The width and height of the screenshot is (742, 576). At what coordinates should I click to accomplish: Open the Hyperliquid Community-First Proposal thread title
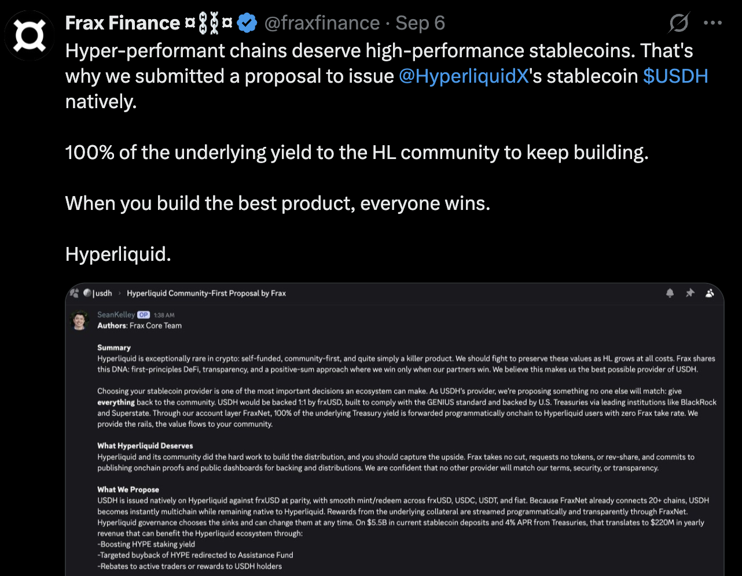click(206, 293)
